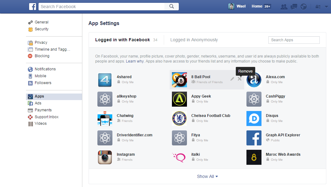Open Payments settings in sidebar

pos(43,110)
